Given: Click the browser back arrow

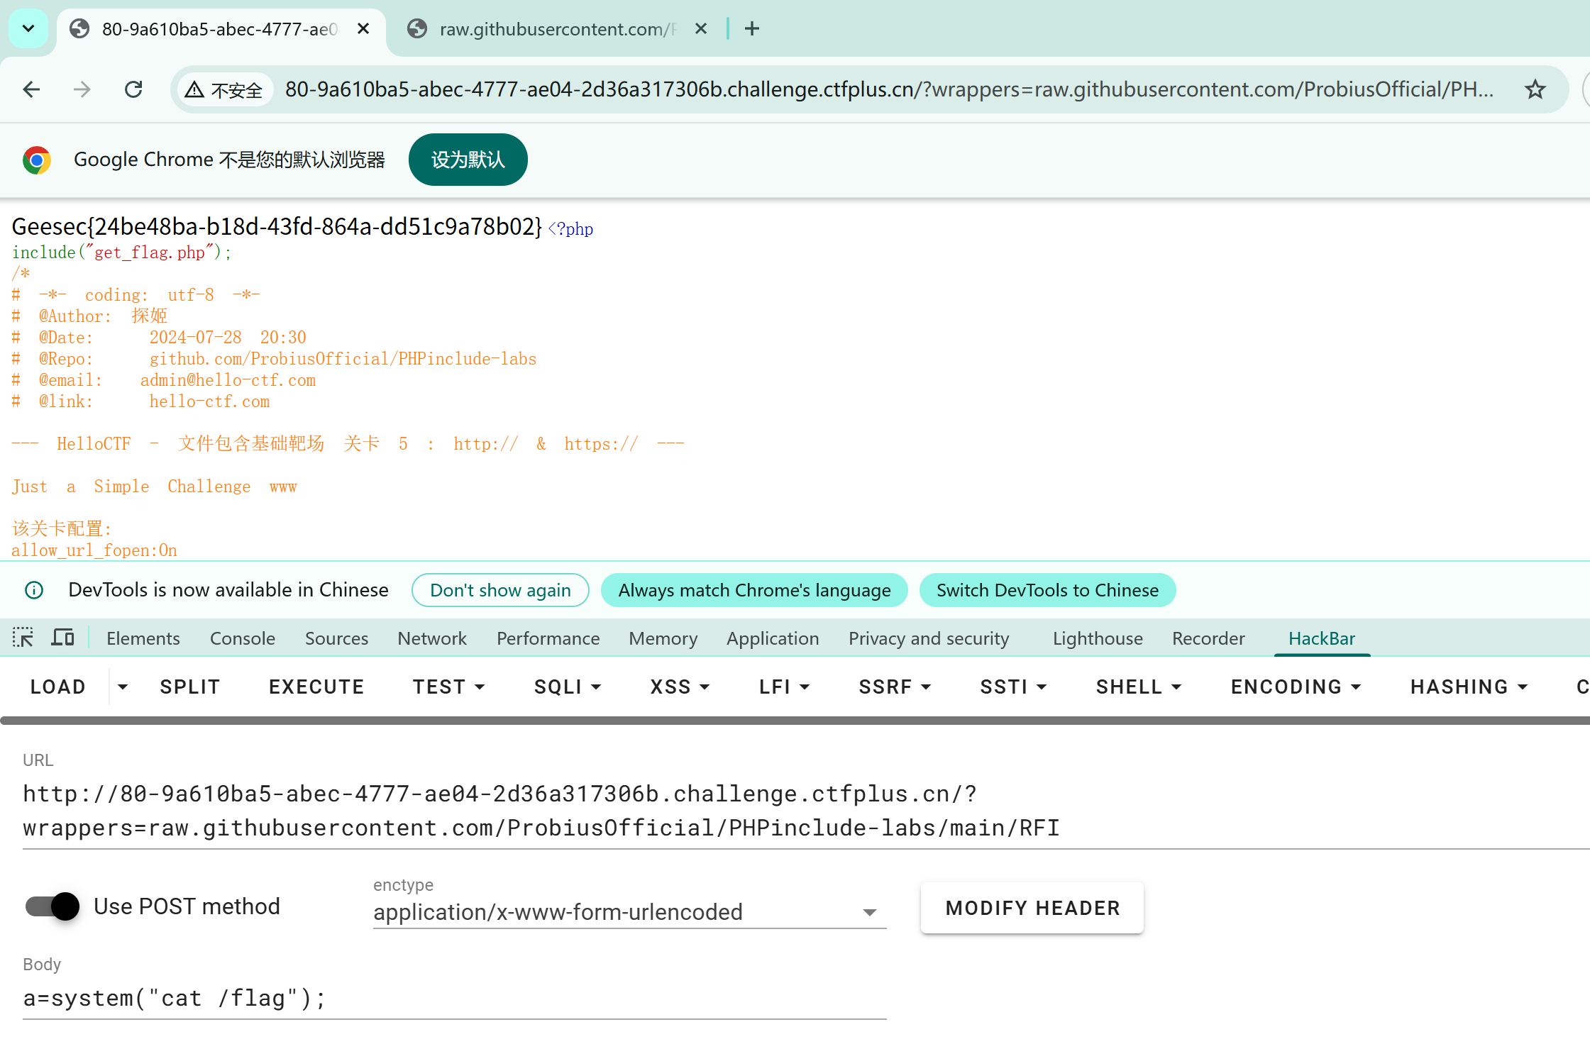Looking at the screenshot, I should (x=31, y=89).
